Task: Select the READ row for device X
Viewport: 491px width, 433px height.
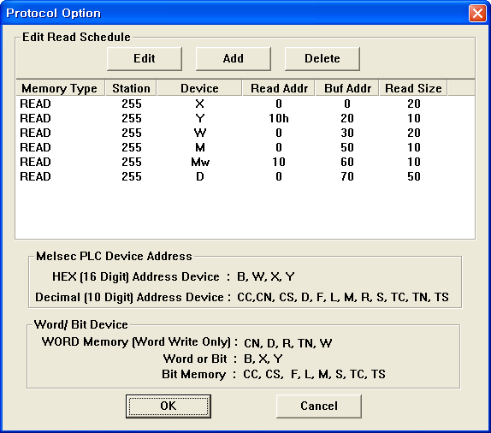Action: [245, 104]
